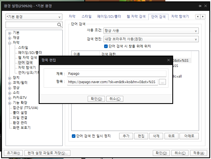This screenshot has height=159, width=211.
Task: Click the 삭제 button
Action: (x=156, y=136)
